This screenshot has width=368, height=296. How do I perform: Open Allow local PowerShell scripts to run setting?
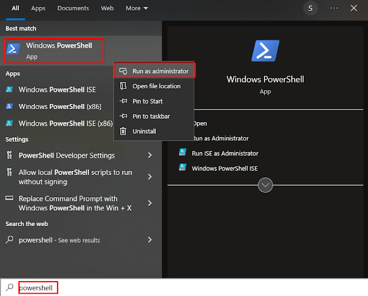tap(80, 177)
